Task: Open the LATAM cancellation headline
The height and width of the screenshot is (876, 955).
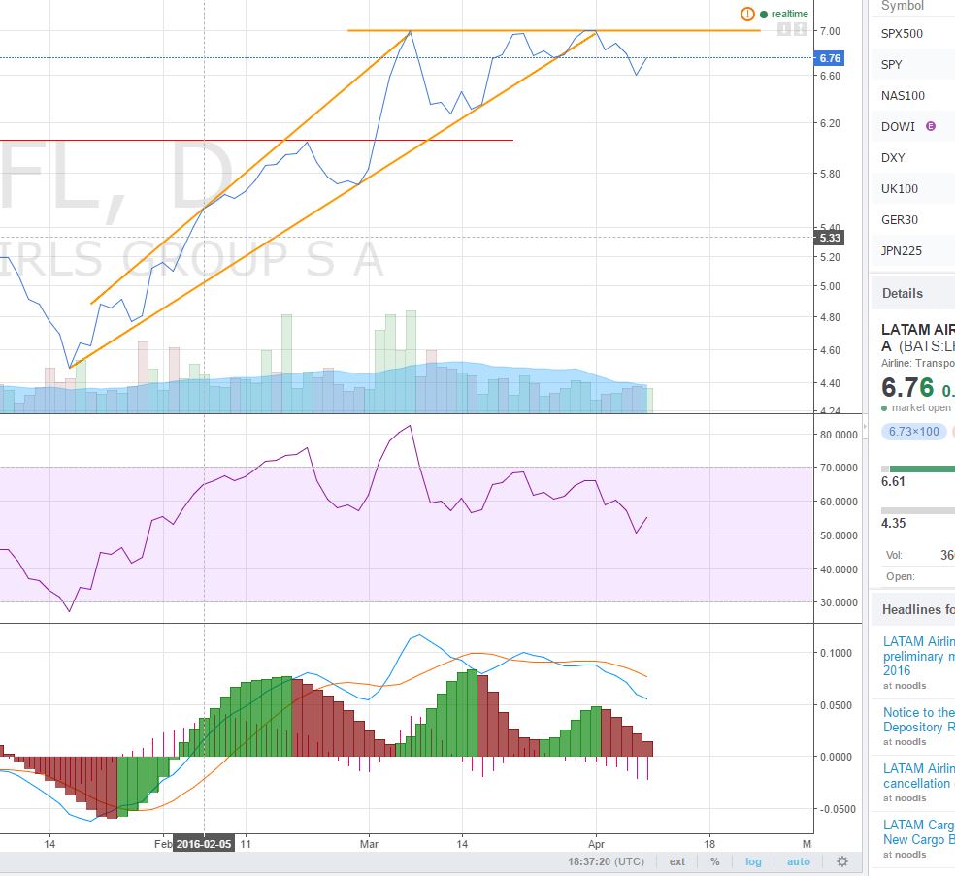Action: coord(919,776)
